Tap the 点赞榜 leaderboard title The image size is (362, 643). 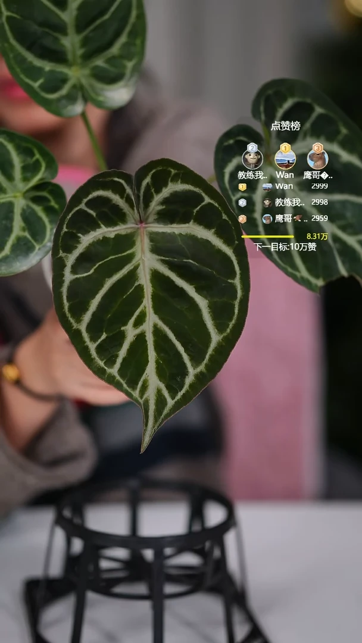coord(285,126)
